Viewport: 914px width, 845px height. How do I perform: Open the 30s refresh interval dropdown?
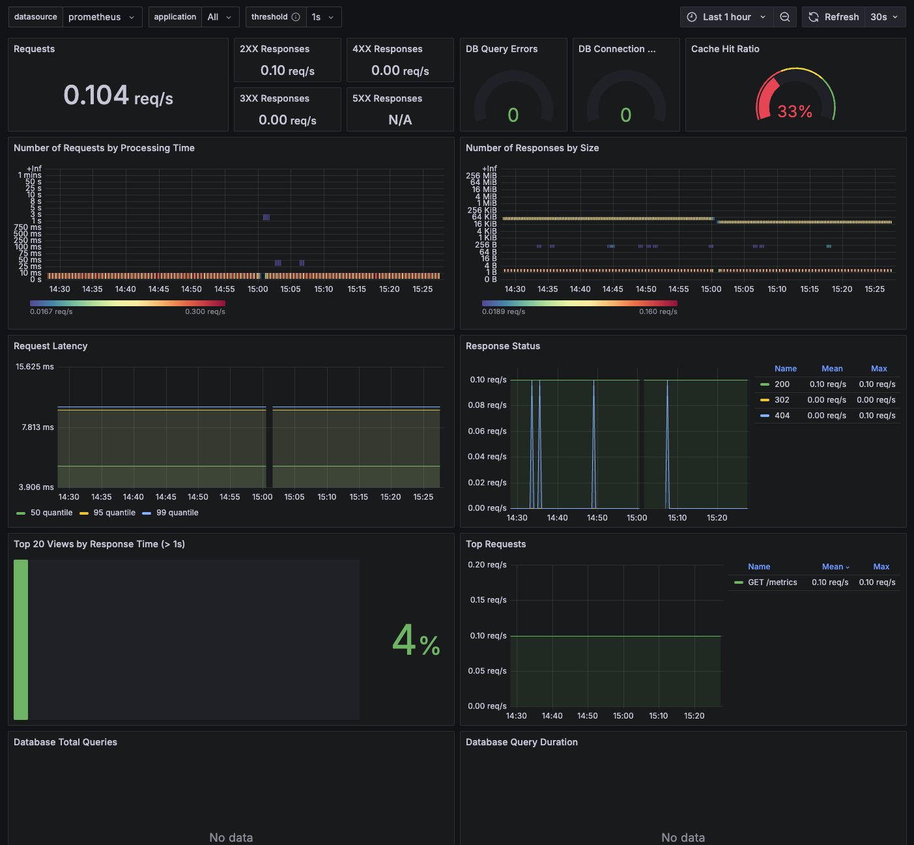click(885, 17)
